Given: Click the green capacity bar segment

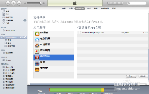Looking at the screenshot, I should pyautogui.click(x=76, y=90).
